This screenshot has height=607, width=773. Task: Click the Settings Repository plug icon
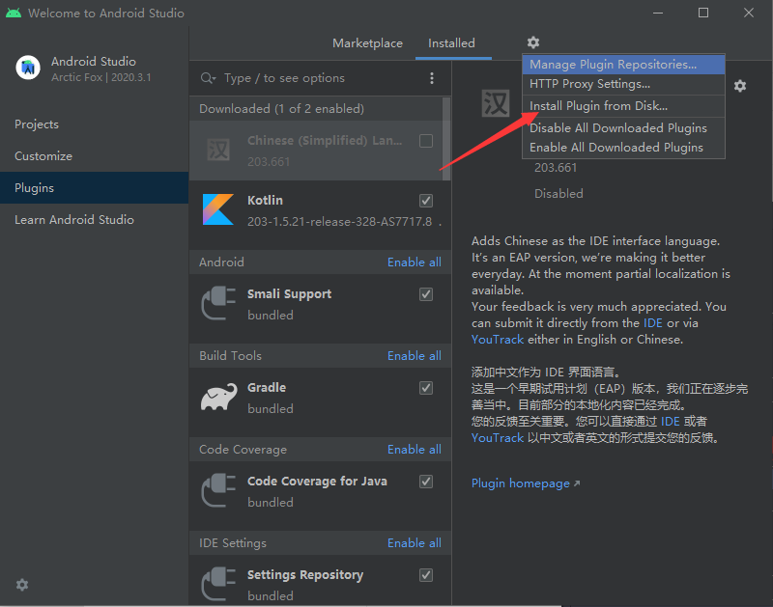[x=218, y=584]
